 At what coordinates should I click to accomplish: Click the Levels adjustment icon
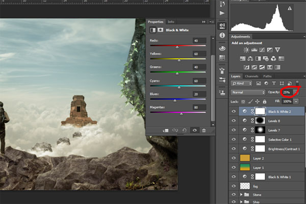(254, 50)
